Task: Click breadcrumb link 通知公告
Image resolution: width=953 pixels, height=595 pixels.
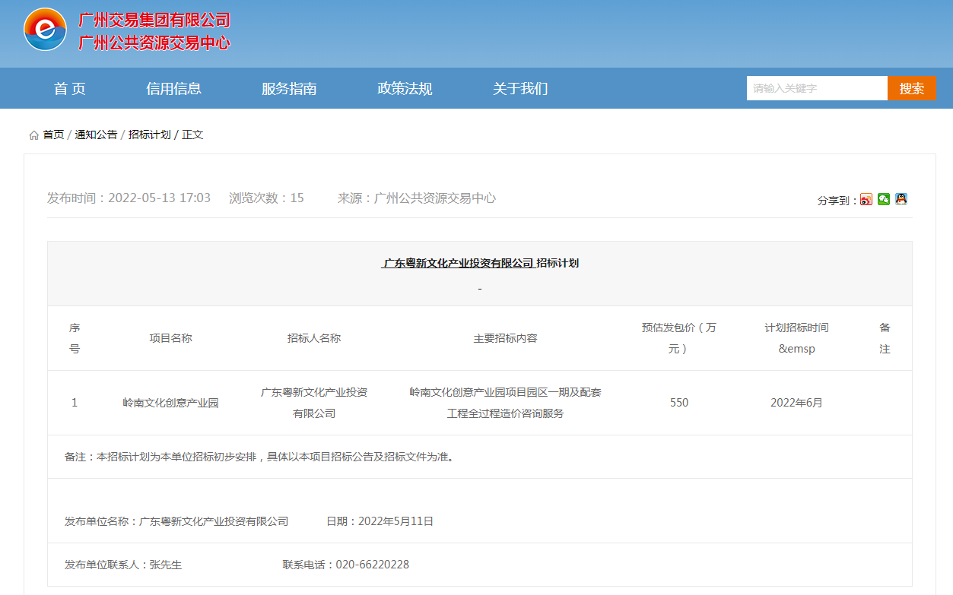Action: (96, 135)
